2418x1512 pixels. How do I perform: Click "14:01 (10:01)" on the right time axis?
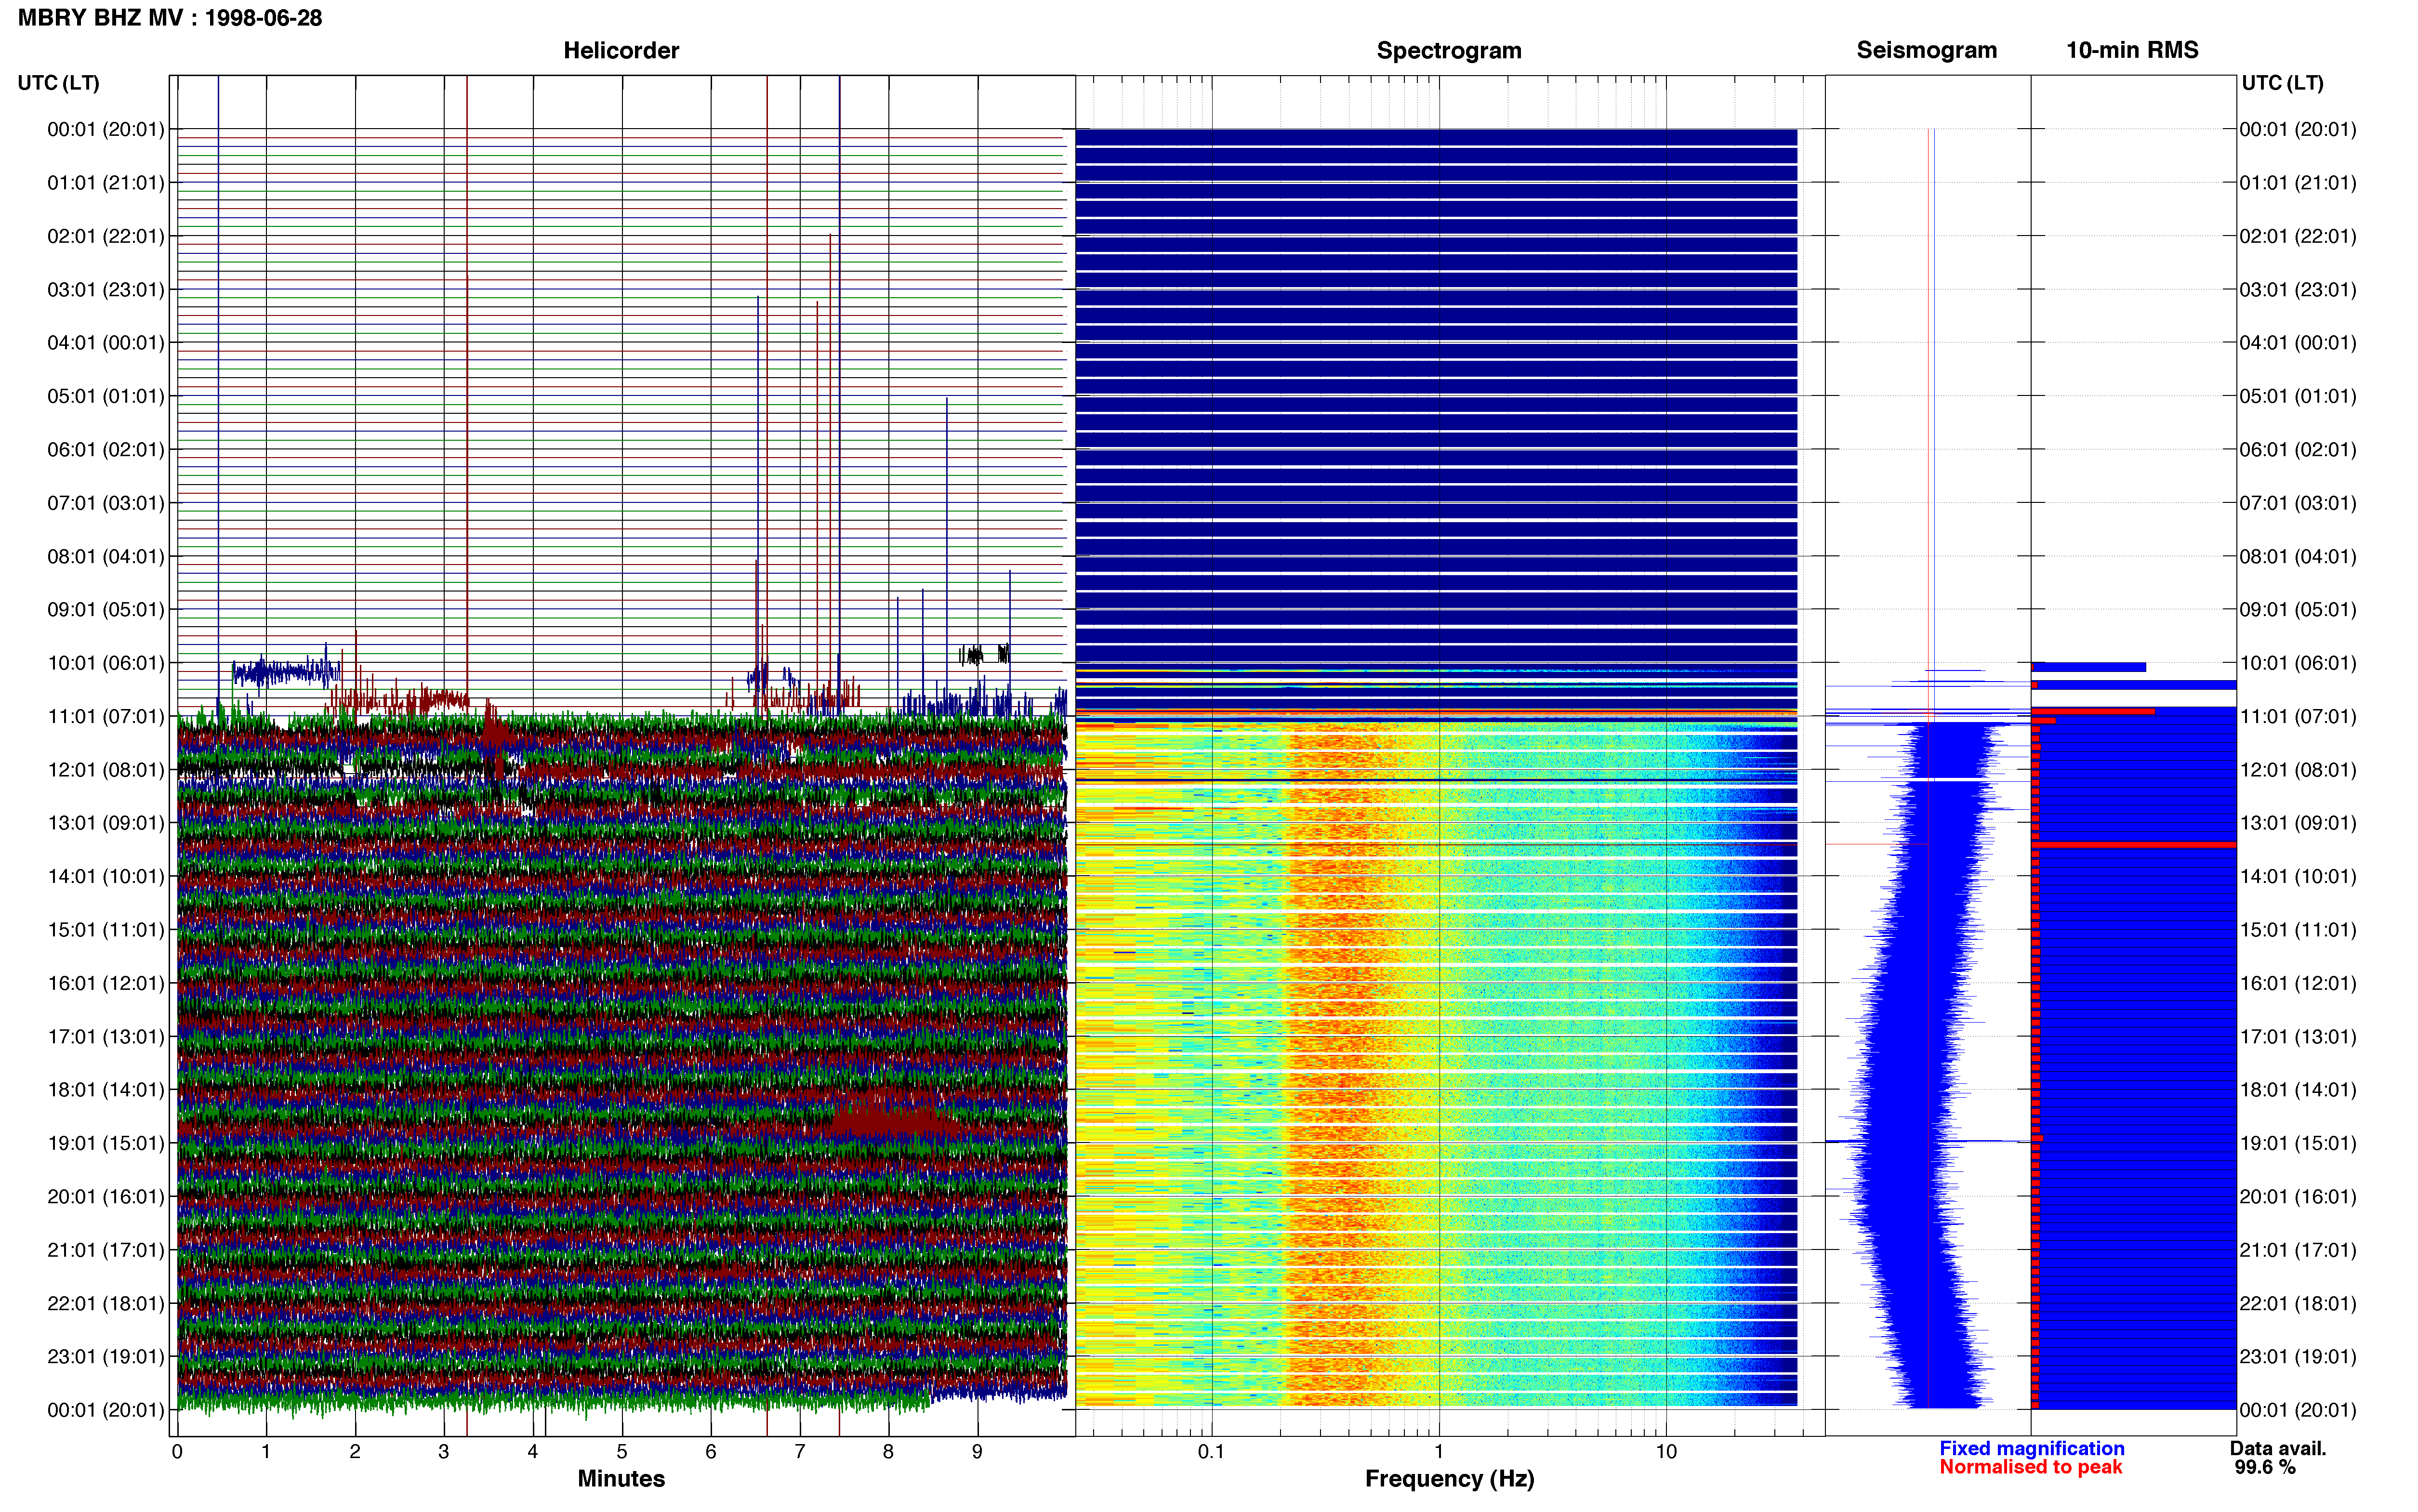point(2298,876)
